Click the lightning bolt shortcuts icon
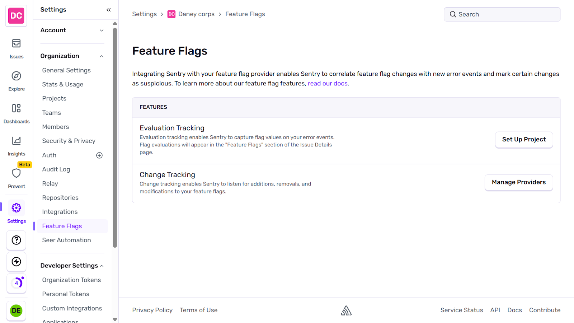This screenshot has height=323, width=574. [16, 262]
